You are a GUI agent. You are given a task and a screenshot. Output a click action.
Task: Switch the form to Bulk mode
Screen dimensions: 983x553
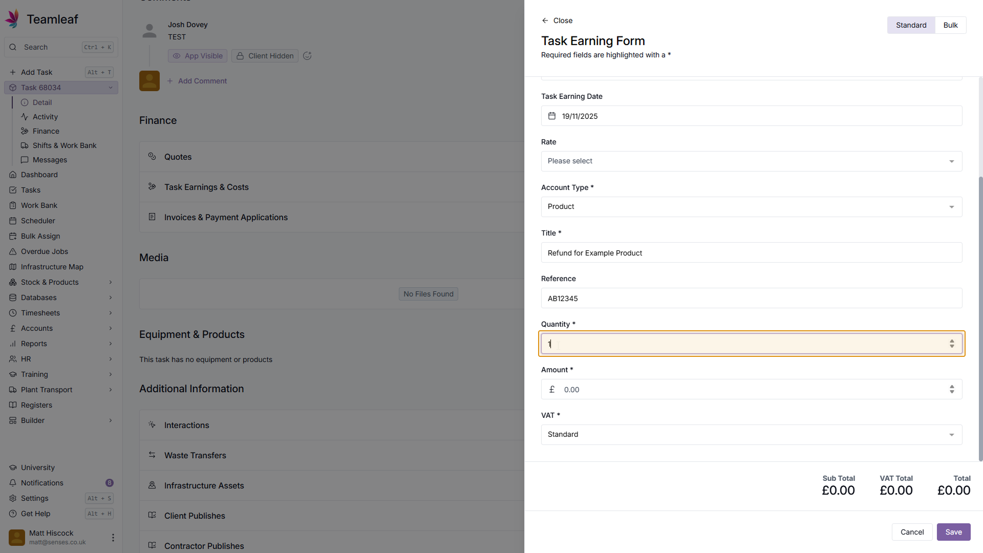point(950,25)
